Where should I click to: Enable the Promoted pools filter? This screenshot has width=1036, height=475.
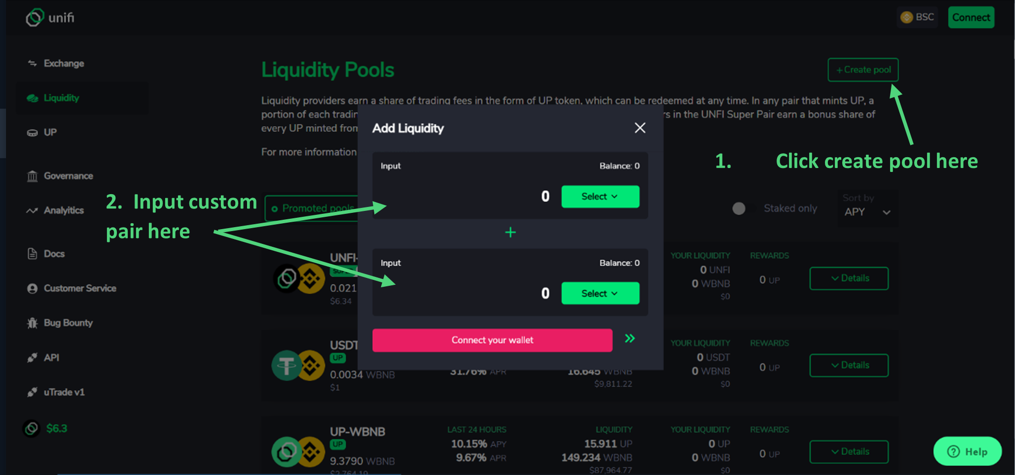coord(312,208)
